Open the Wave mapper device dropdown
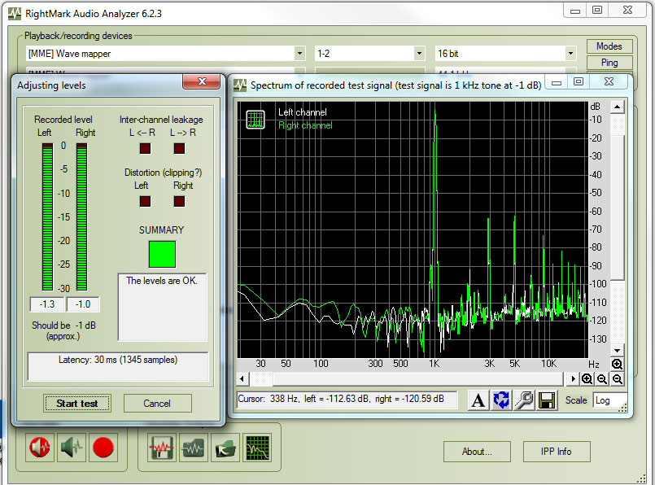The height and width of the screenshot is (485, 655). (x=299, y=54)
